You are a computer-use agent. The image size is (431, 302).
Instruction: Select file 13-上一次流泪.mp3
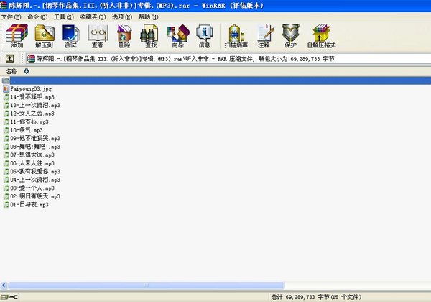(35, 106)
